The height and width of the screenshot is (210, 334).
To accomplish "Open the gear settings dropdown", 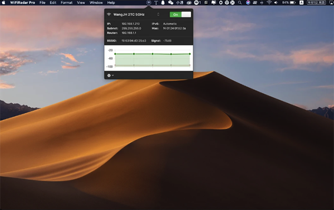I will pyautogui.click(x=110, y=75).
